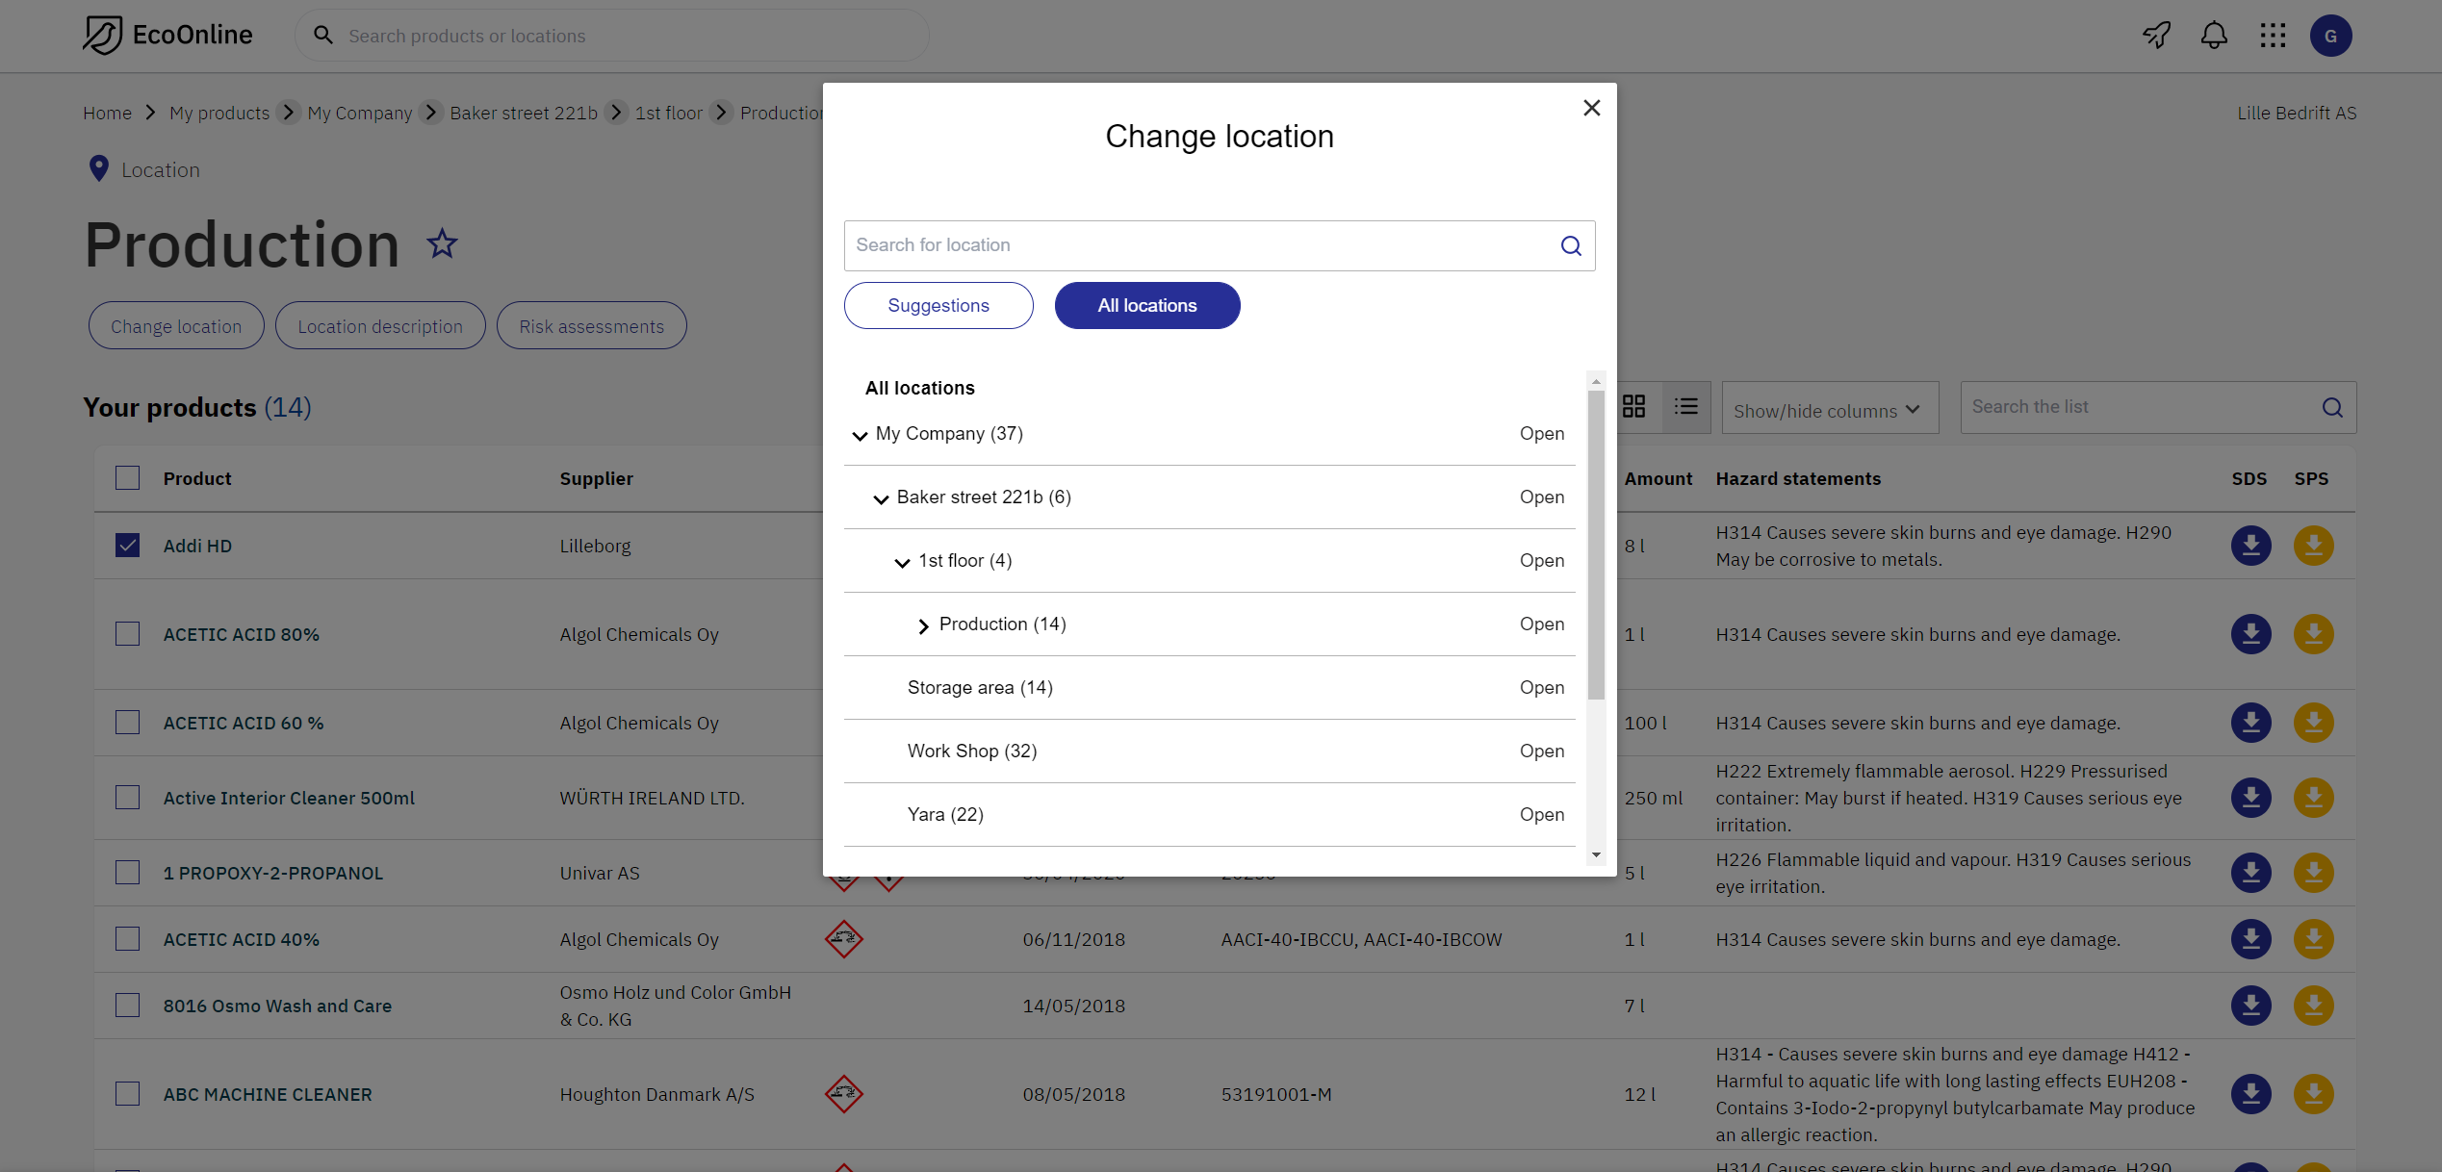This screenshot has width=2442, height=1172.
Task: Download SPS for ACETIC ACID 60 %
Action: pyautogui.click(x=2313, y=723)
